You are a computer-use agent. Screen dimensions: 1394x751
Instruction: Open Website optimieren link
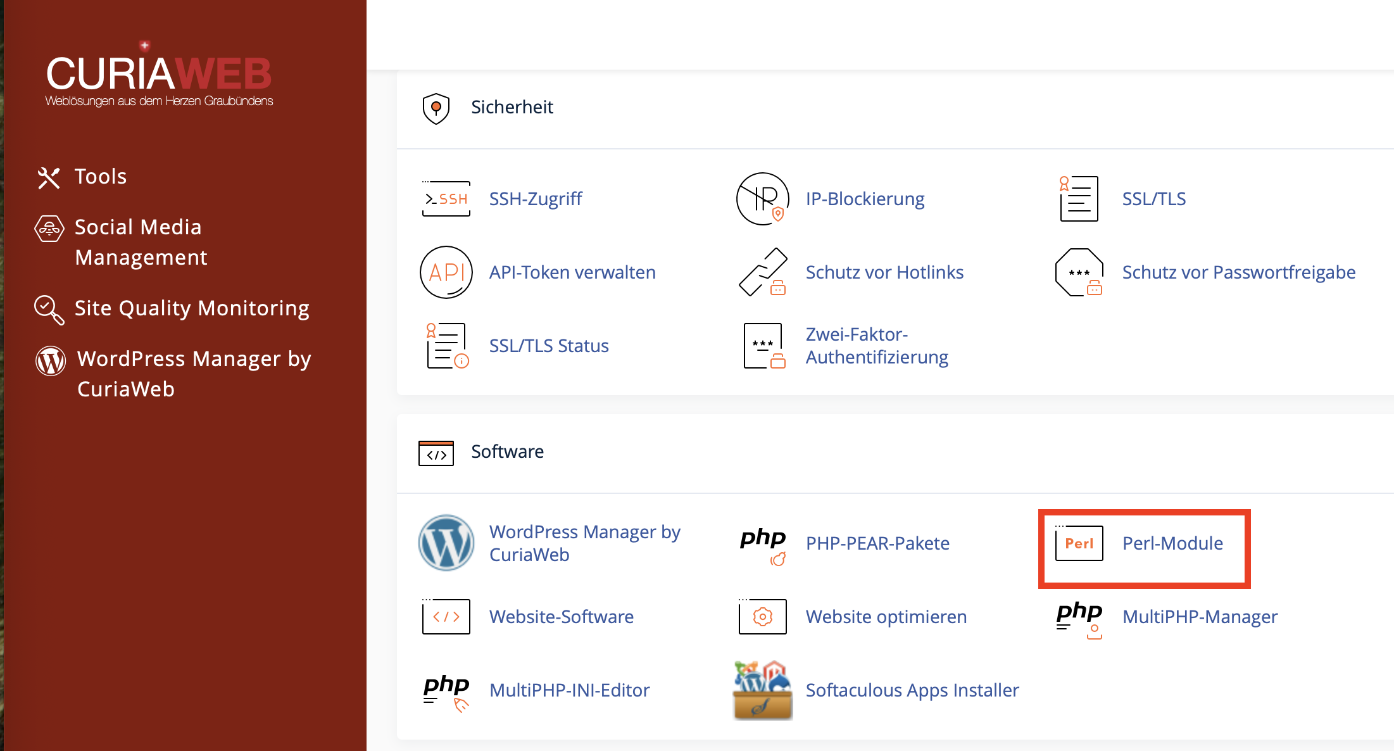point(886,617)
